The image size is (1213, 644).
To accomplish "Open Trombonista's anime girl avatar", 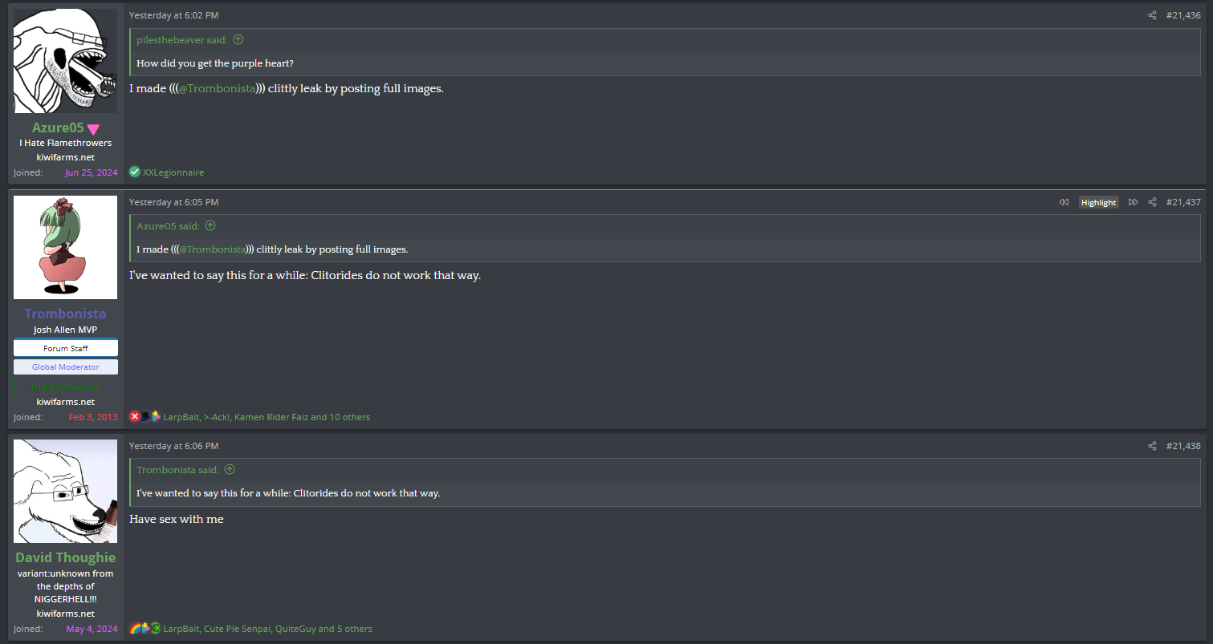I will [x=65, y=247].
